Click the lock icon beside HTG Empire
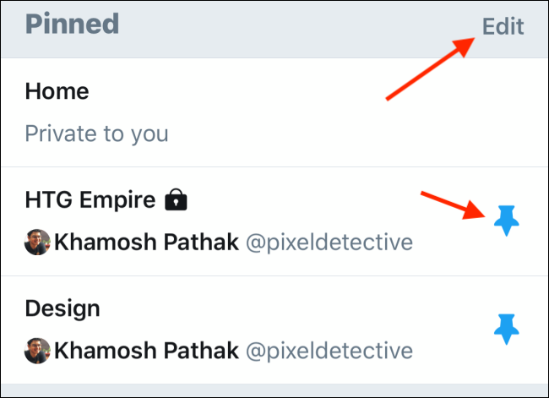This screenshot has width=549, height=398. 175,201
